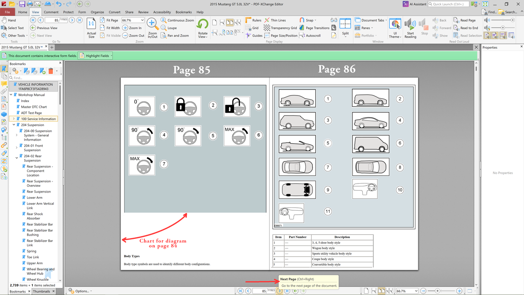Viewport: 524px width, 295px height.
Task: Select the Loupe tool
Action: 169,28
